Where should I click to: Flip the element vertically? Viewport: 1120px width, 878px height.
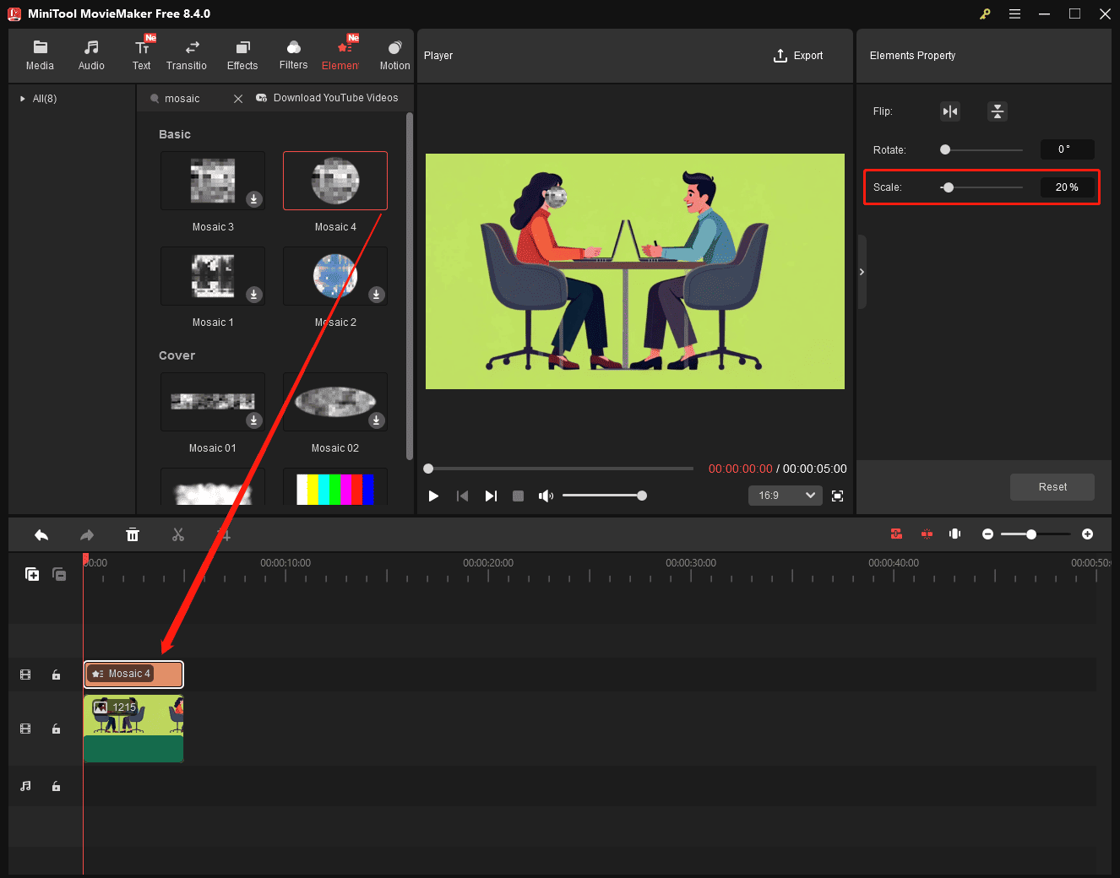[x=998, y=111]
